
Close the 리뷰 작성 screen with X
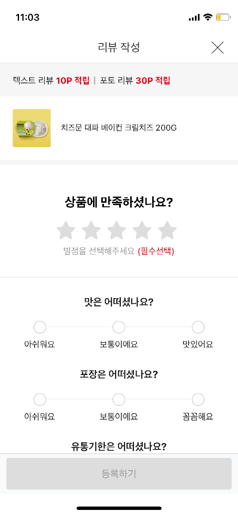[x=217, y=48]
